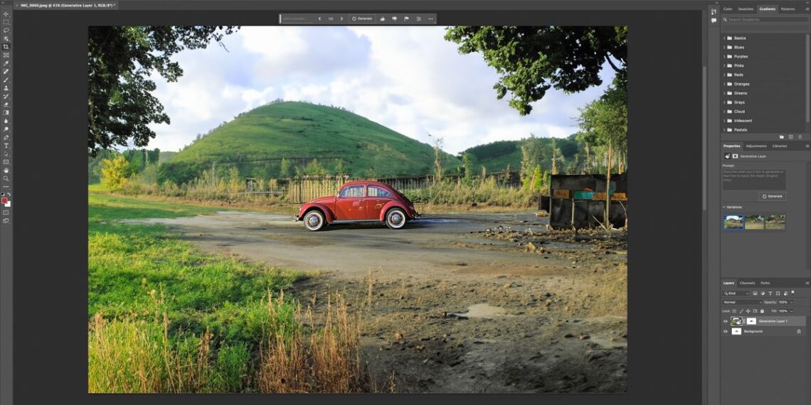811x405 pixels.
Task: Switch to the Swatches tab
Action: 746,9
